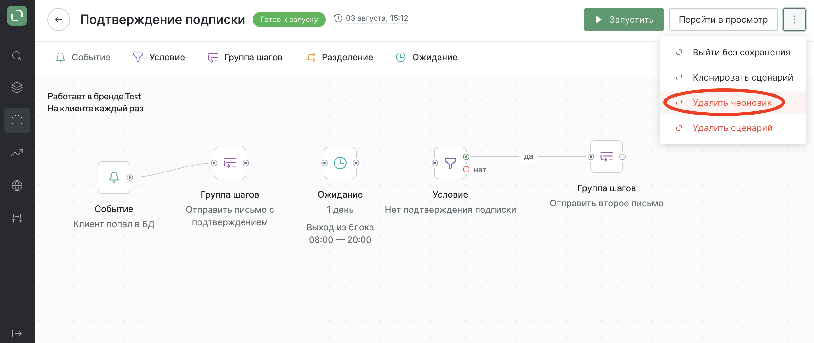Image resolution: width=814 pixels, height=343 pixels.
Task: Click the output connector of the Событие node
Action: [x=129, y=177]
